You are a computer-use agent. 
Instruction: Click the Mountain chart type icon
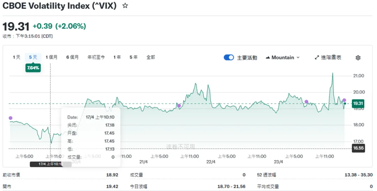[268, 58]
